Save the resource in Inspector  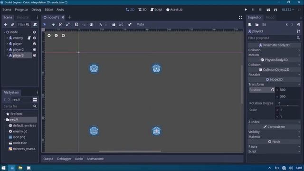click(x=264, y=25)
